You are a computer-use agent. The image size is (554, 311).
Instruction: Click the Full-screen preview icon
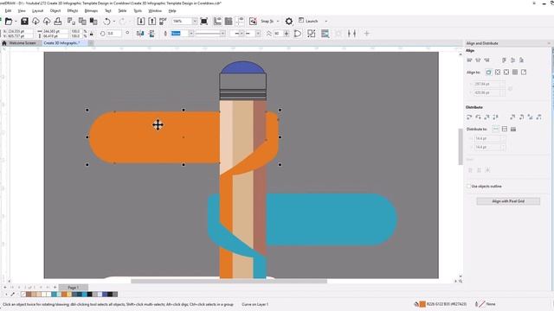tap(204, 21)
